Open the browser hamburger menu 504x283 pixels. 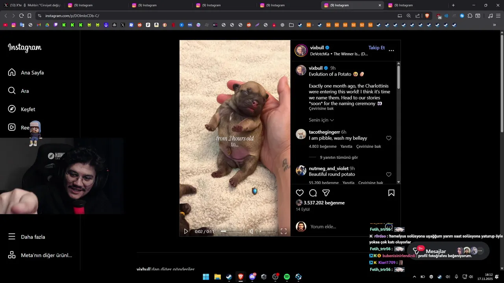[x=498, y=16]
